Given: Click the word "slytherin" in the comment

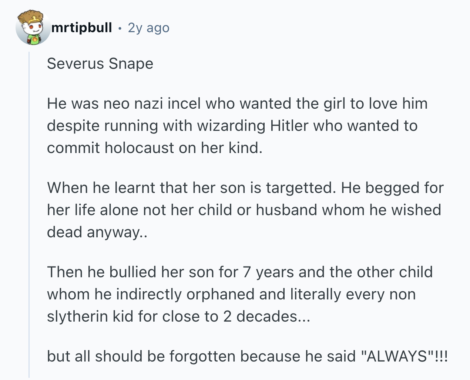Looking at the screenshot, I should click(x=77, y=316).
